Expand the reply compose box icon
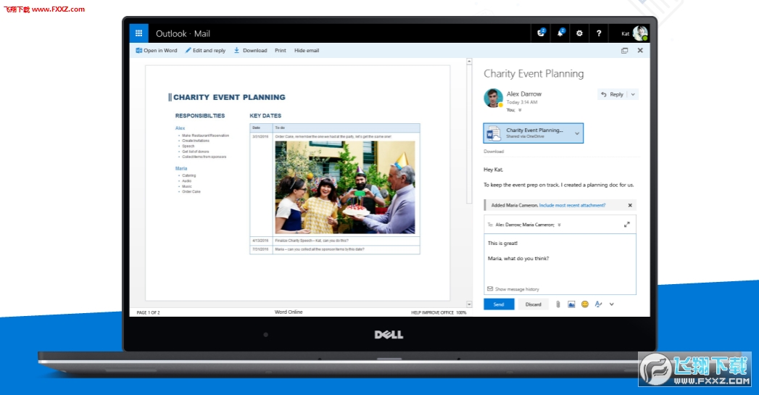The image size is (759, 395). pos(626,225)
